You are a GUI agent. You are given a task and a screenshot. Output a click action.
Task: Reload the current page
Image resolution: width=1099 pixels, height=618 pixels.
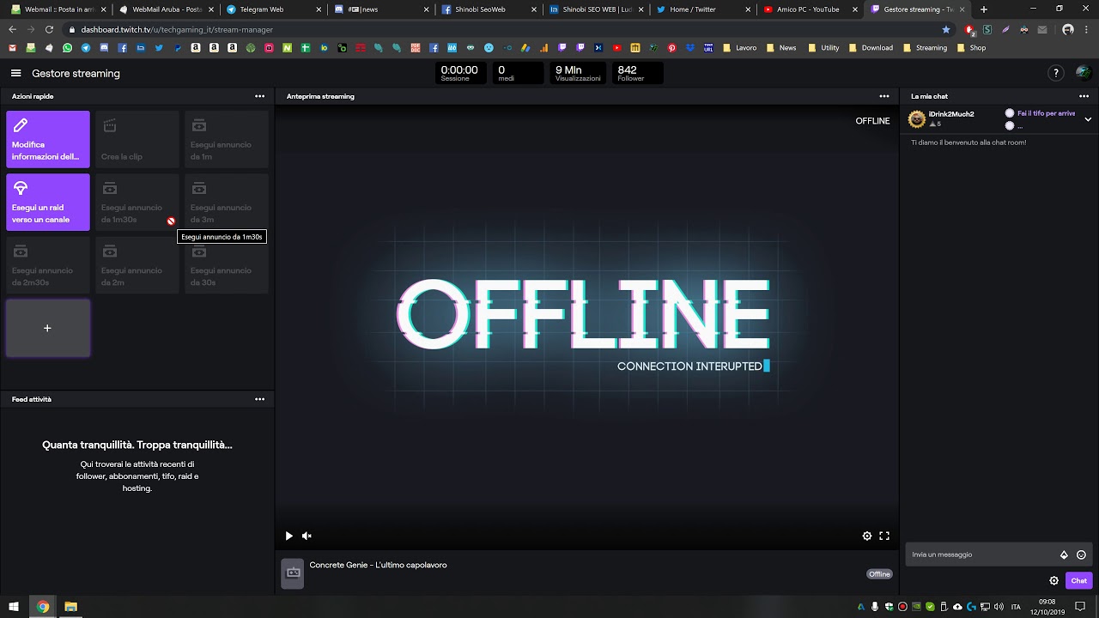pyautogui.click(x=49, y=29)
